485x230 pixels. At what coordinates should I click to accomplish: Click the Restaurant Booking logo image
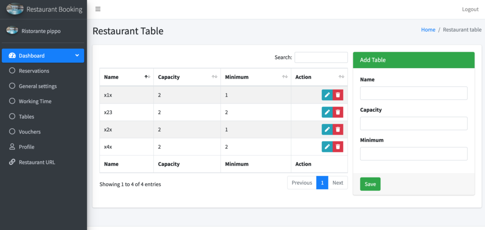[15, 9]
